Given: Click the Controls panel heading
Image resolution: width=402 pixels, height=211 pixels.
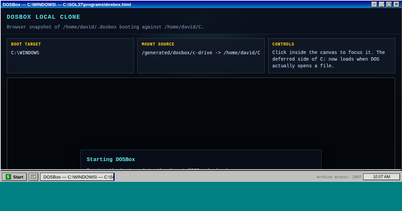Looking at the screenshot, I should pyautogui.click(x=283, y=44).
